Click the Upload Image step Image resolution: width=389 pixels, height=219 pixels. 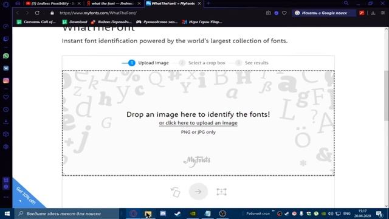[x=148, y=63]
